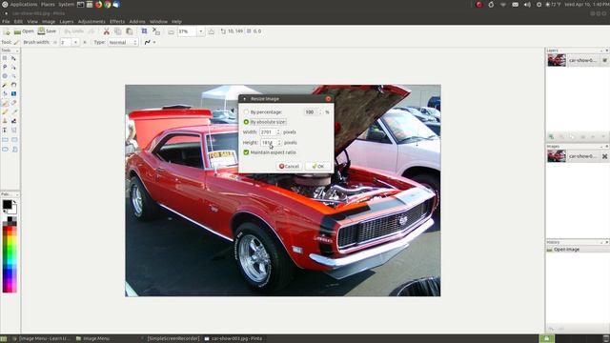The image size is (610, 343).
Task: Click the Width pixels input field
Action: click(268, 132)
